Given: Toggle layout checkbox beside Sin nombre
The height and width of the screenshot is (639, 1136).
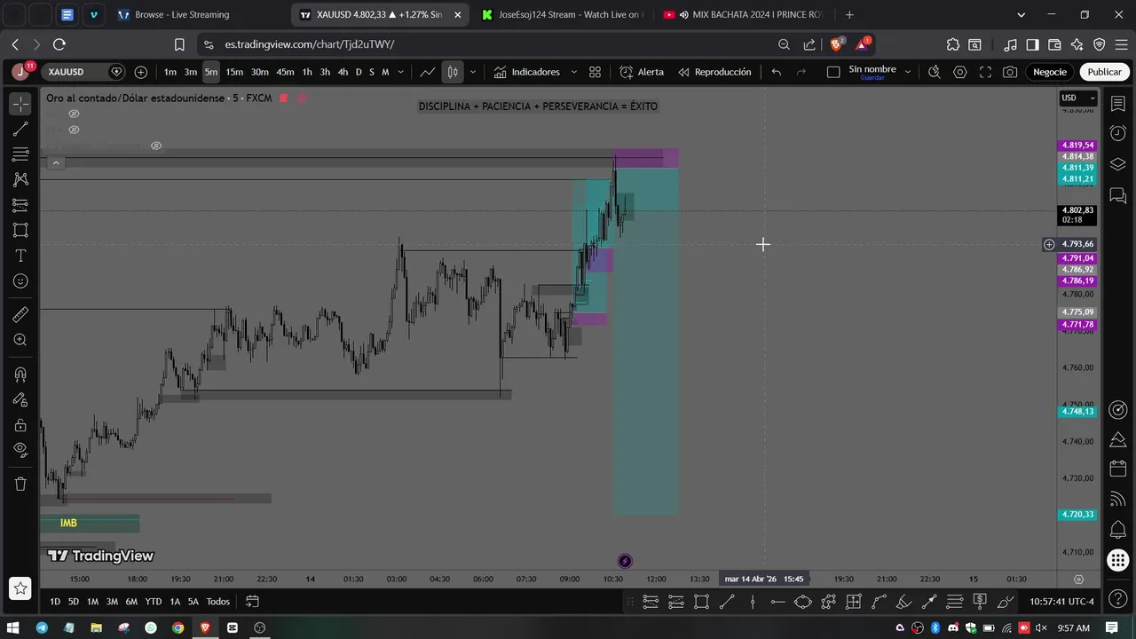Looking at the screenshot, I should click(x=833, y=72).
